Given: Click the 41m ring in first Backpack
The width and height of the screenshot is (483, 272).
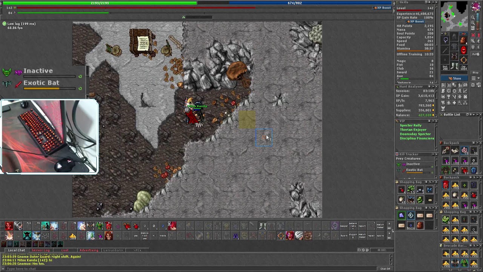Looking at the screenshot, I should coord(474,160).
